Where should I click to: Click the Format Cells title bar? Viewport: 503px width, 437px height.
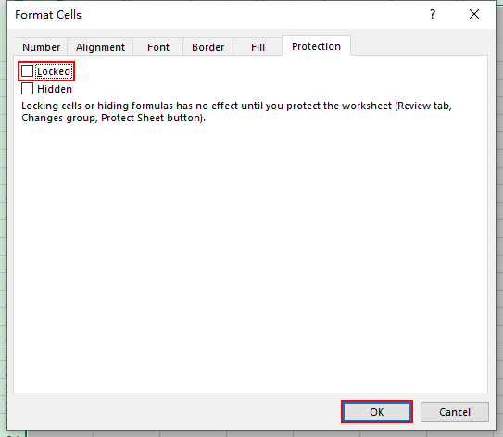224,15
